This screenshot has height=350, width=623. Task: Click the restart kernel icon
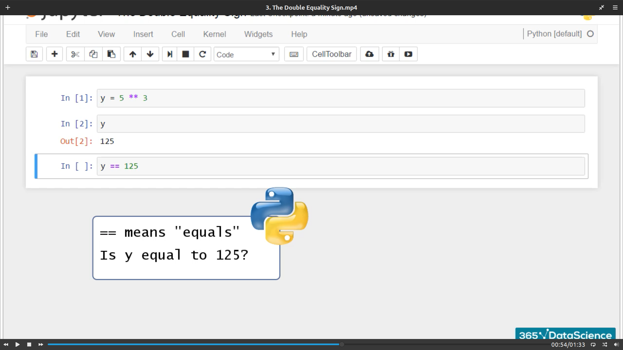click(202, 54)
